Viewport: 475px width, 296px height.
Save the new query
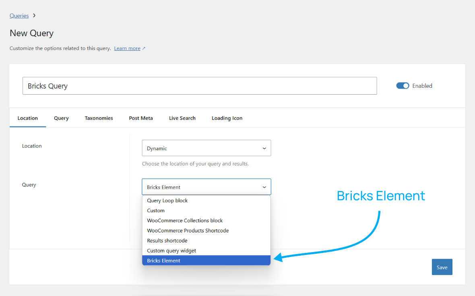coord(442,267)
